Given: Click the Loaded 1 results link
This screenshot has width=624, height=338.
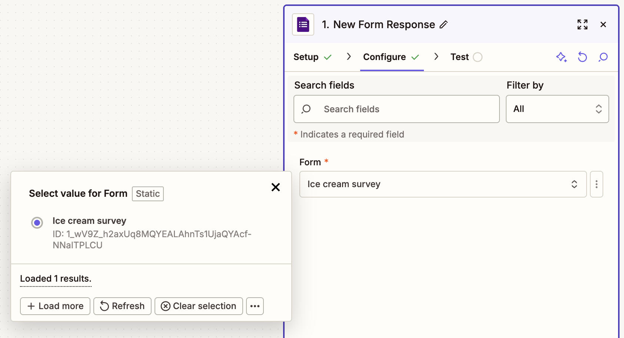Looking at the screenshot, I should tap(56, 278).
